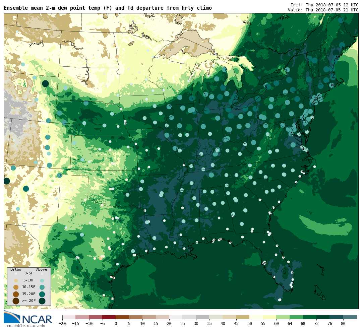Viewport: 362px width, 330px height.
Task: Select the -10 to -5 colorbar swatch
Action: (96, 317)
